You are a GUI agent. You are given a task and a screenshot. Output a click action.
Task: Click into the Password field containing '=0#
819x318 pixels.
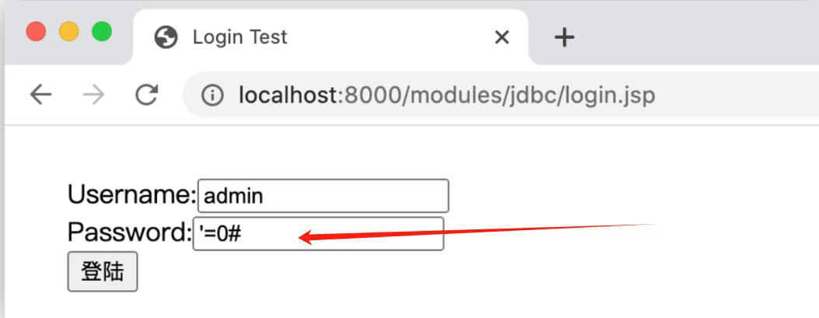click(x=318, y=234)
